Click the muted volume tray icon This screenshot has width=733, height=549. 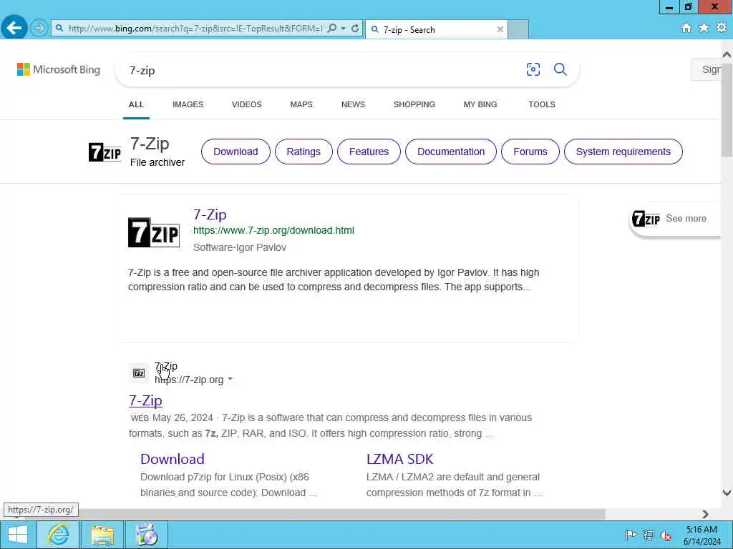pyautogui.click(x=665, y=535)
